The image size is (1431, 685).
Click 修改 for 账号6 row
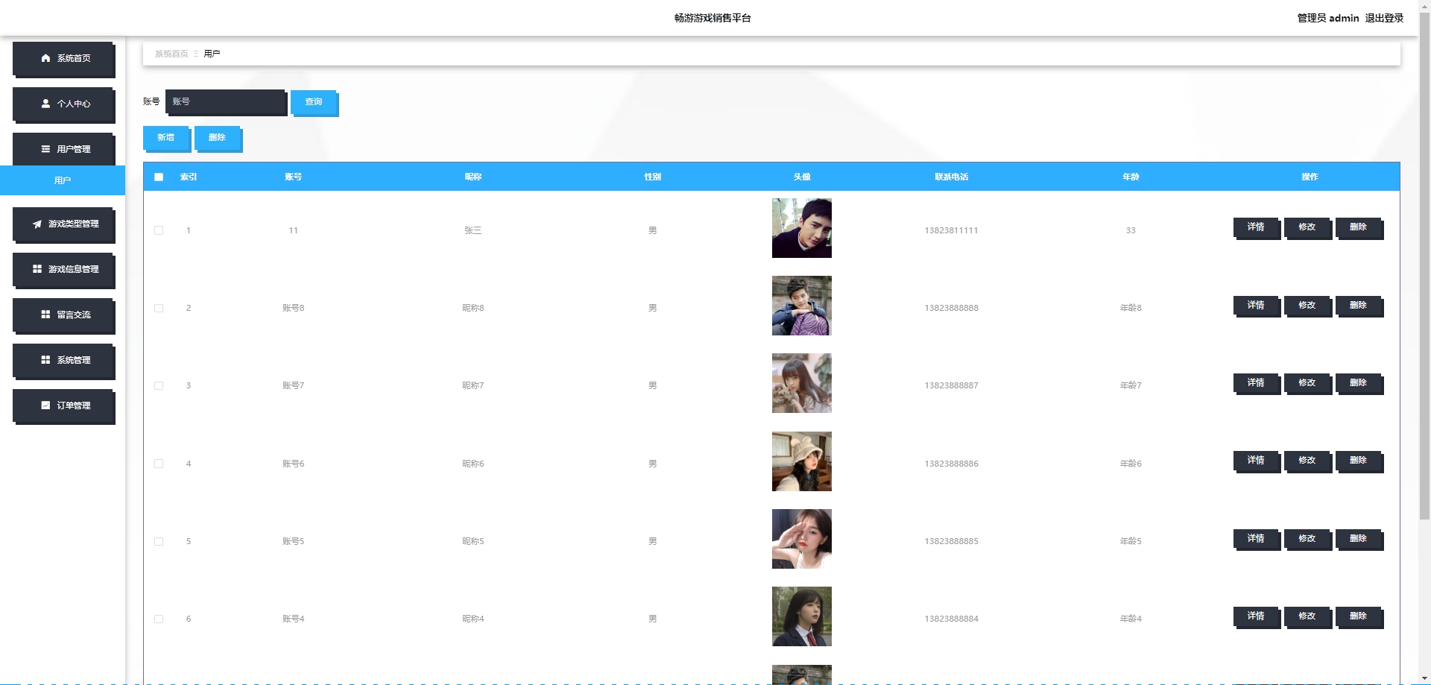pyautogui.click(x=1308, y=461)
